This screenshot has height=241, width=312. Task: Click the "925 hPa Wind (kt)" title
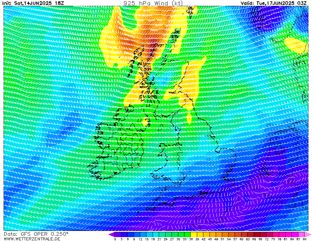[x=153, y=3]
